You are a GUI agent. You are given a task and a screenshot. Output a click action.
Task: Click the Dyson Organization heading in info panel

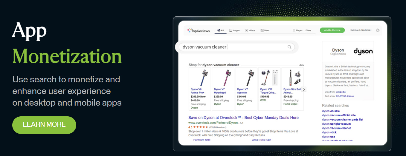pos(338,52)
